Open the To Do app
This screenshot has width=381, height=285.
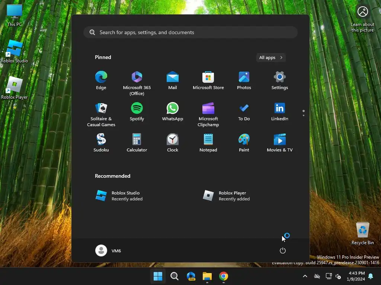coord(244,112)
